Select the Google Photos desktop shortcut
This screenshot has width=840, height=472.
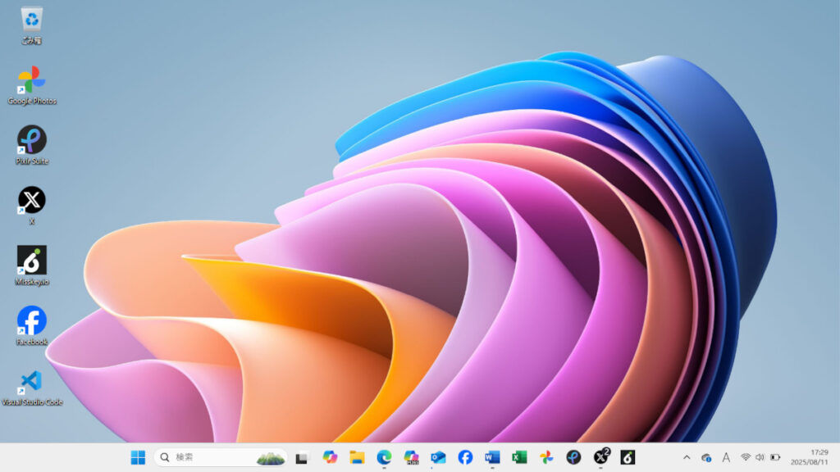pos(32,85)
